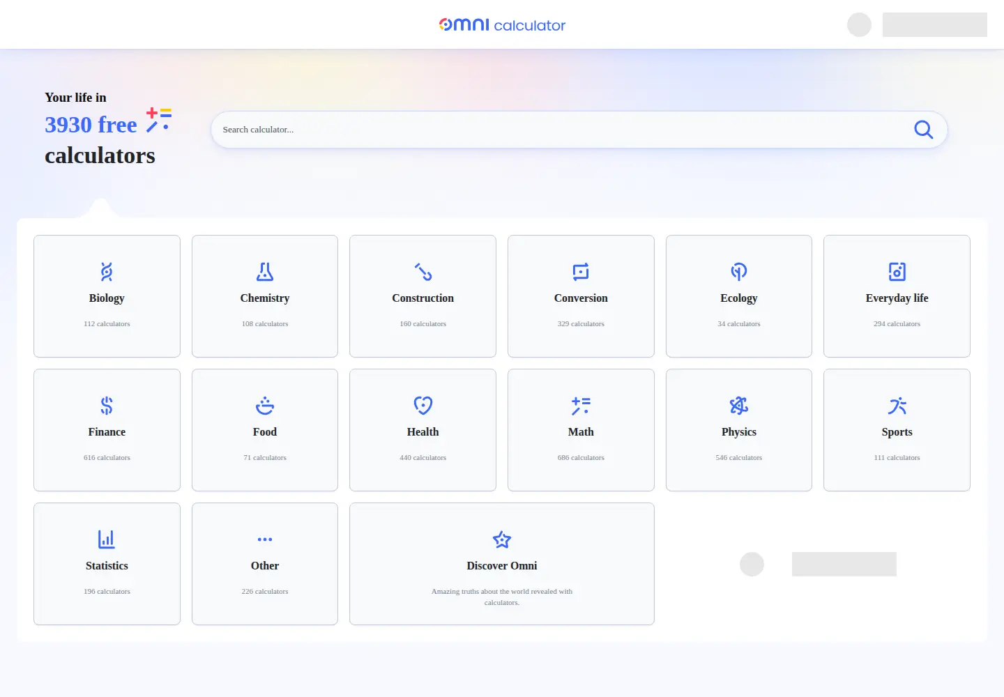
Task: Click the '329 calculators' text under Conversion
Action: [581, 324]
